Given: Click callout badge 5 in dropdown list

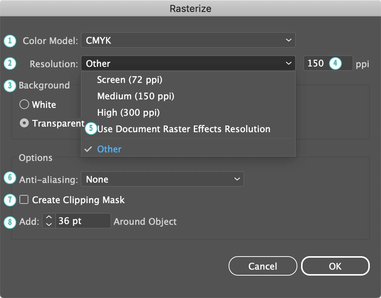Looking at the screenshot, I should click(91, 129).
